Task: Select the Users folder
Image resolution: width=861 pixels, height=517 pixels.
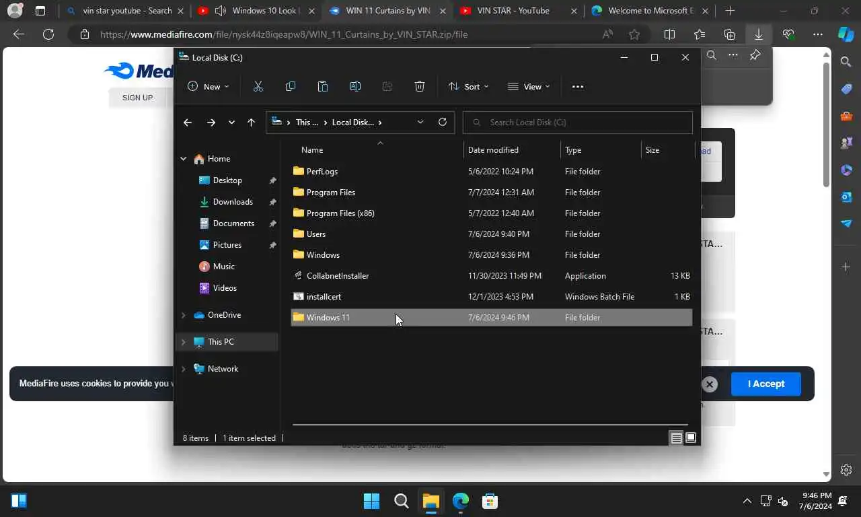Action: point(491,234)
